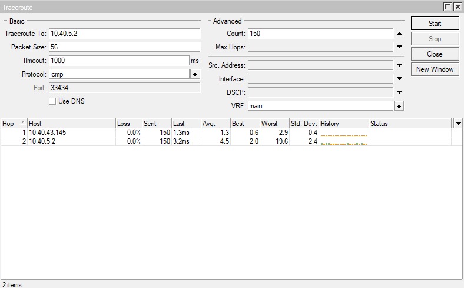Expand the Interface field arrow
The width and height of the screenshot is (464, 288).
coord(399,79)
